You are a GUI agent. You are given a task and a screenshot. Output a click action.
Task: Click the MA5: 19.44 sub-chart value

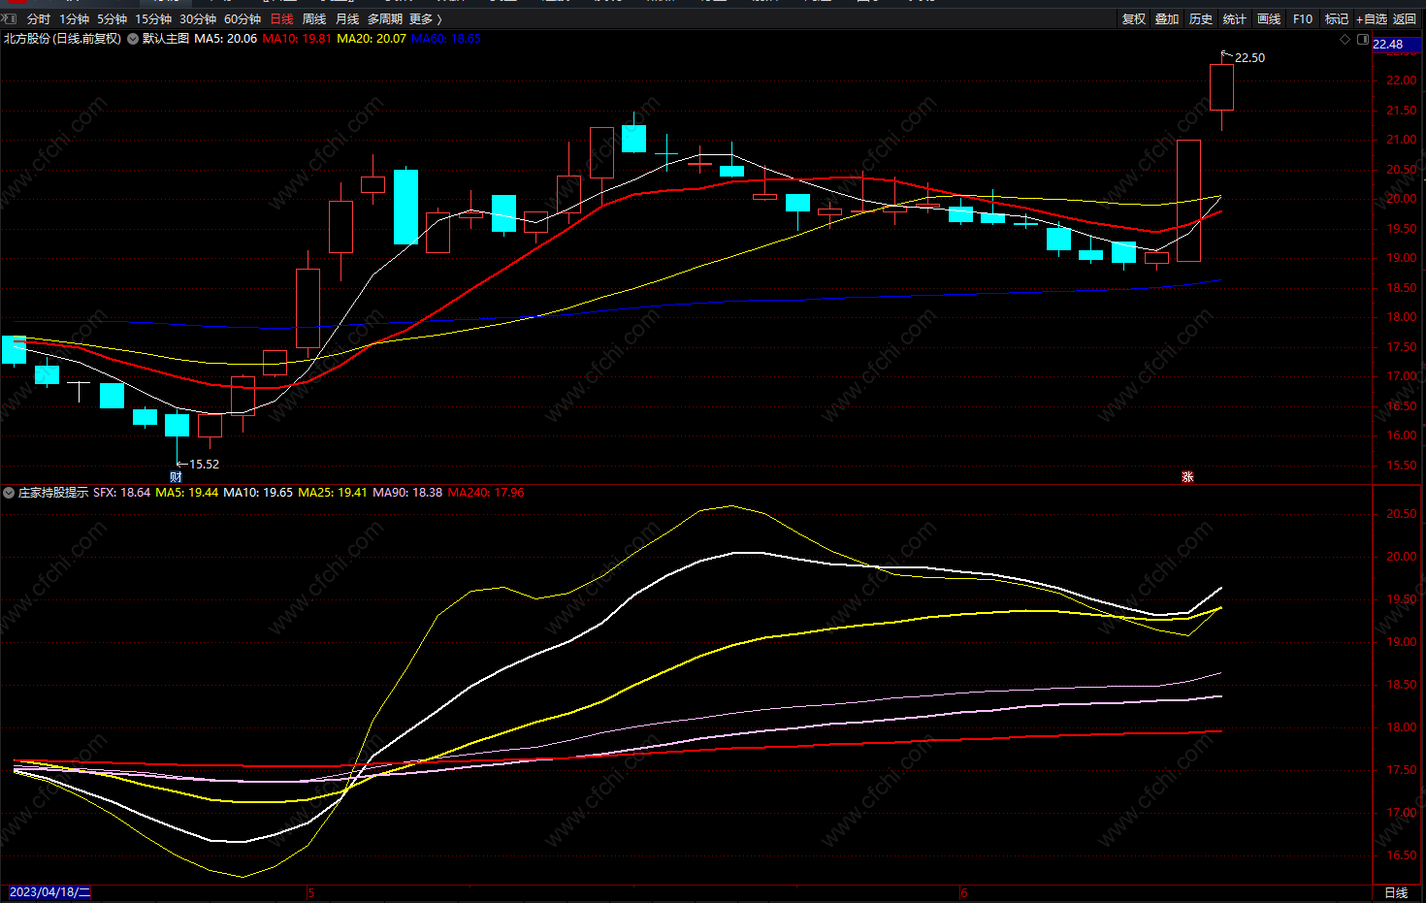(187, 493)
